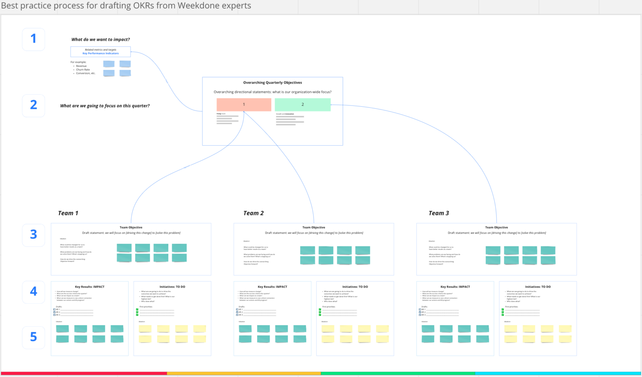Select the step 4 numbered badge
This screenshot has width=642, height=377.
[33, 292]
